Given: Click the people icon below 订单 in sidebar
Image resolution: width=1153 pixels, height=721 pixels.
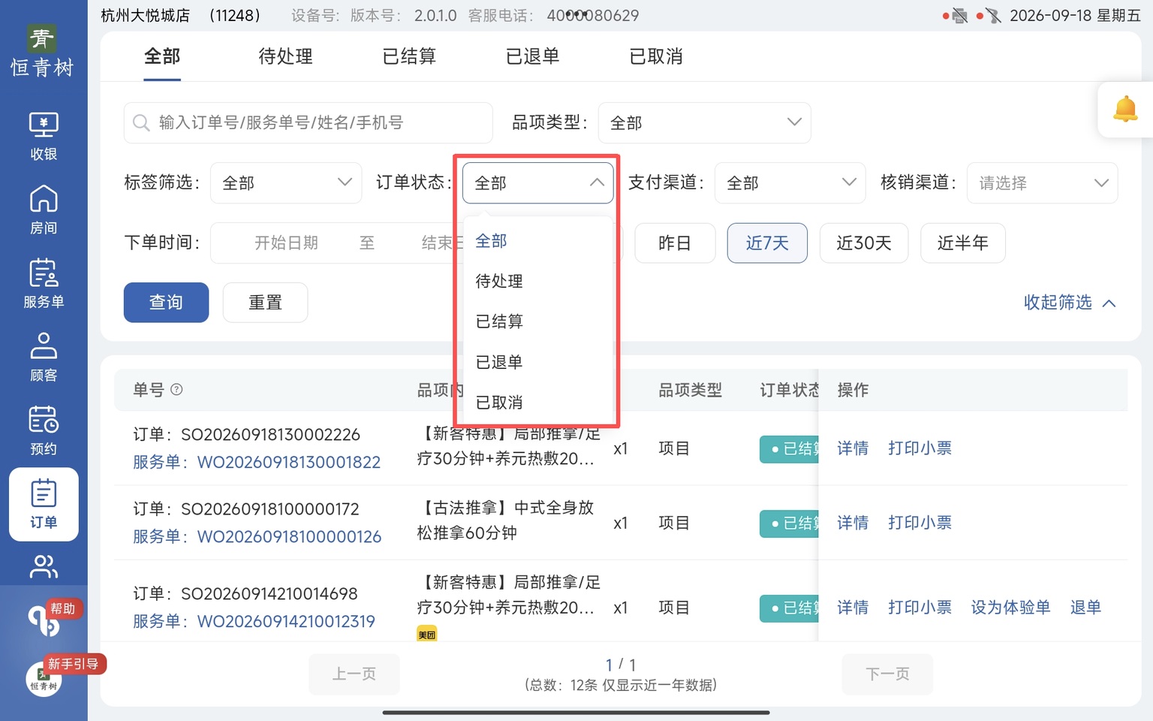Looking at the screenshot, I should point(44,566).
